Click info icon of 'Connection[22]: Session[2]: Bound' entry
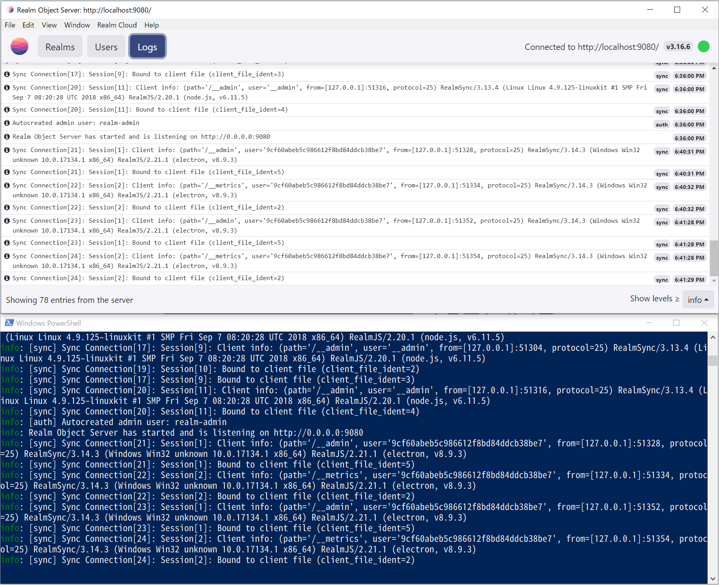The width and height of the screenshot is (719, 585). (7, 207)
